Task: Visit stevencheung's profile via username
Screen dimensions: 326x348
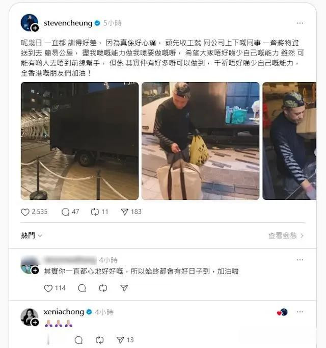Action: [68, 23]
